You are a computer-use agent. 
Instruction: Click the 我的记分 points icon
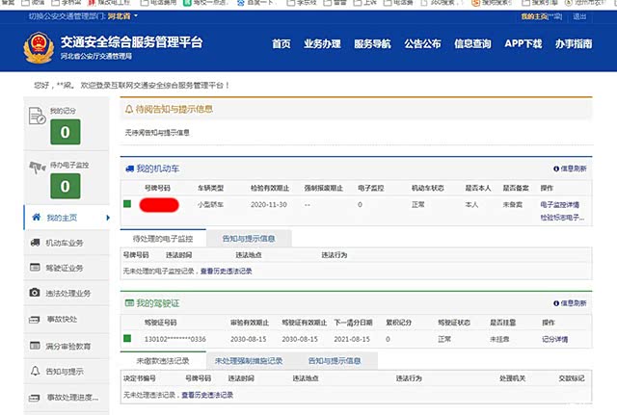36,117
